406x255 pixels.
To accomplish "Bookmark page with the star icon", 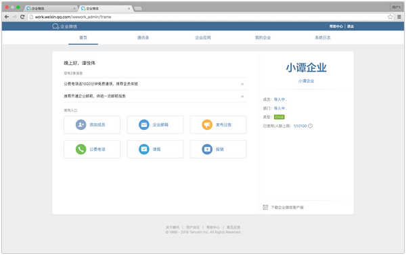I will tap(390, 17).
